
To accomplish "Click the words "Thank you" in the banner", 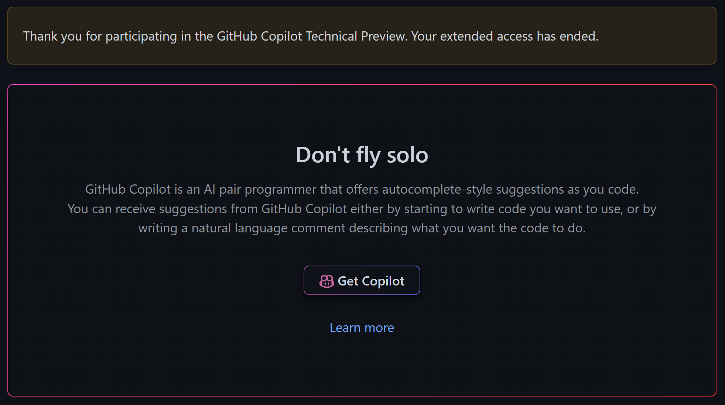I will tap(52, 36).
